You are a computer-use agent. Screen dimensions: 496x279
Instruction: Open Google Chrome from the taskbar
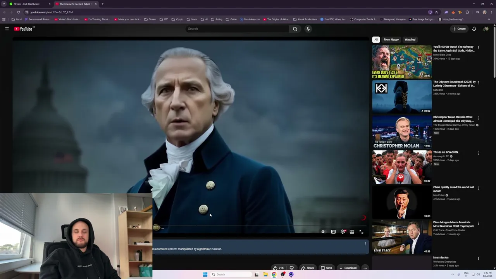tap(274, 274)
